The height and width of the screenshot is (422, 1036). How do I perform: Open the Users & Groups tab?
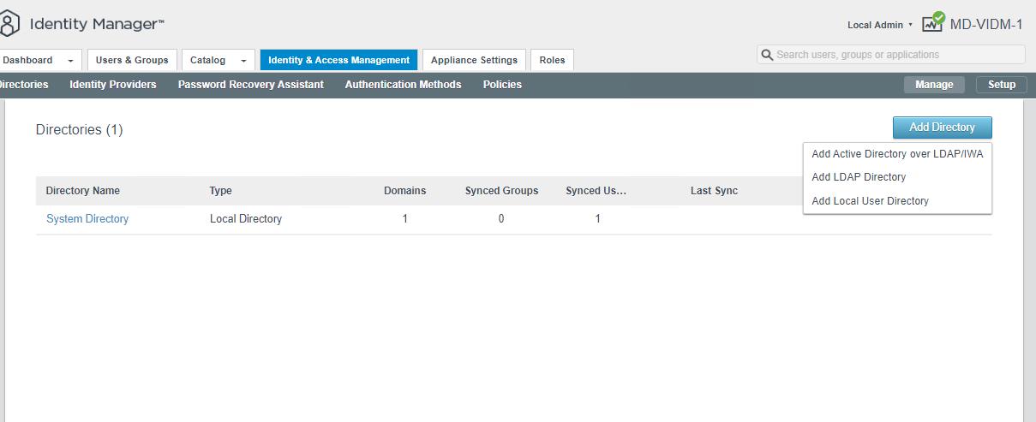pos(132,60)
